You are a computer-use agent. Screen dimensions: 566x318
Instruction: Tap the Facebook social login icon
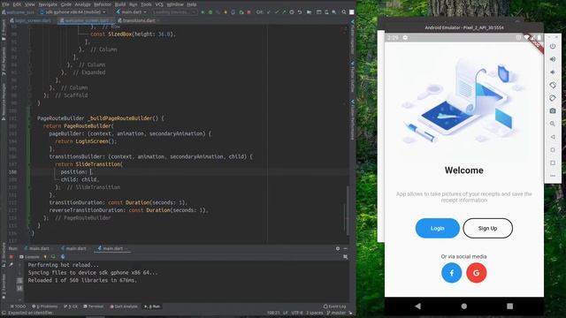[452, 273]
